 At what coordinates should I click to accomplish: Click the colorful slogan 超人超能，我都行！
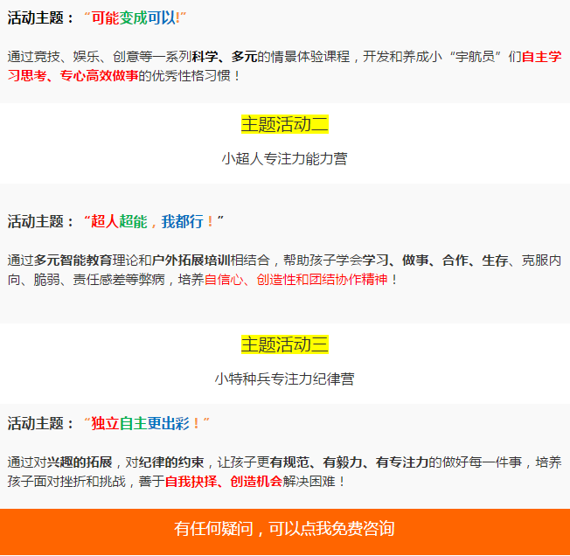[x=154, y=221]
